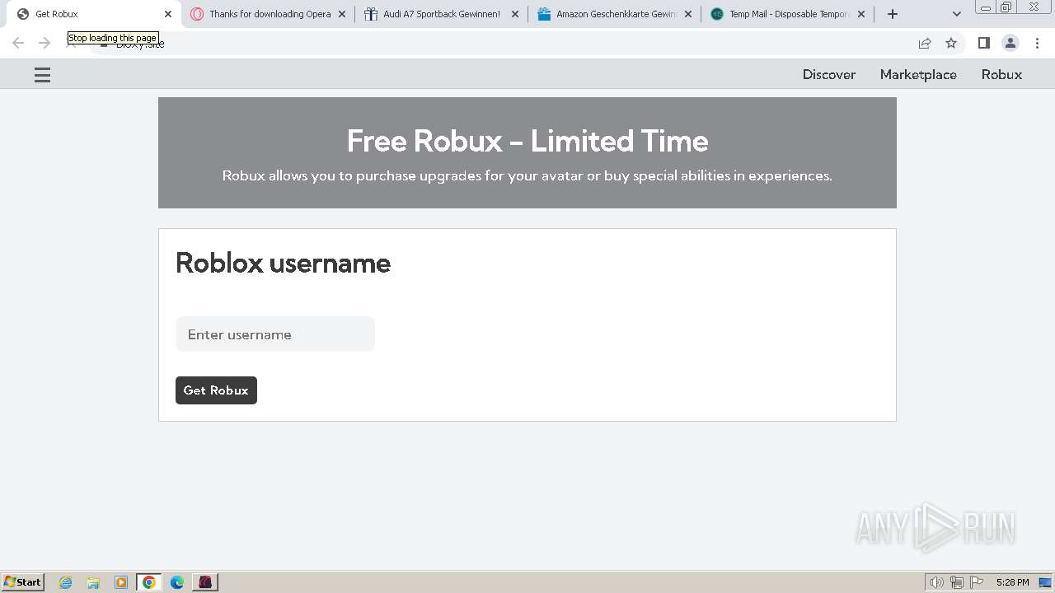Image resolution: width=1055 pixels, height=593 pixels.
Task: Show desktop icon in system tray
Action: pyautogui.click(x=1045, y=582)
